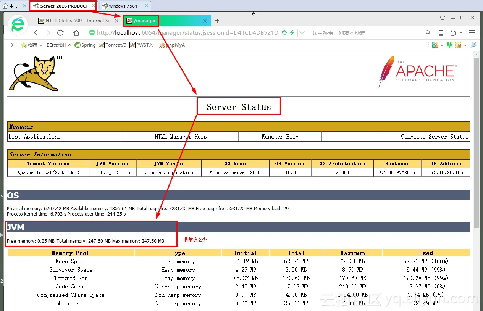Image resolution: width=483 pixels, height=311 pixels.
Task: Expand the bookmarks sidebar toggle arrow
Action: [x=11, y=45]
